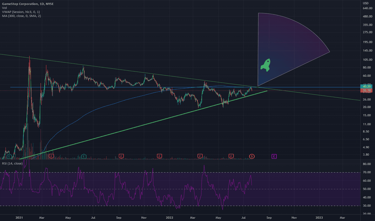Click the 50.00 RSI axis value

click(x=367, y=189)
